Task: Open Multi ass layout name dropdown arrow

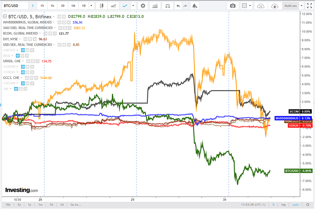Action: tap(302, 6)
